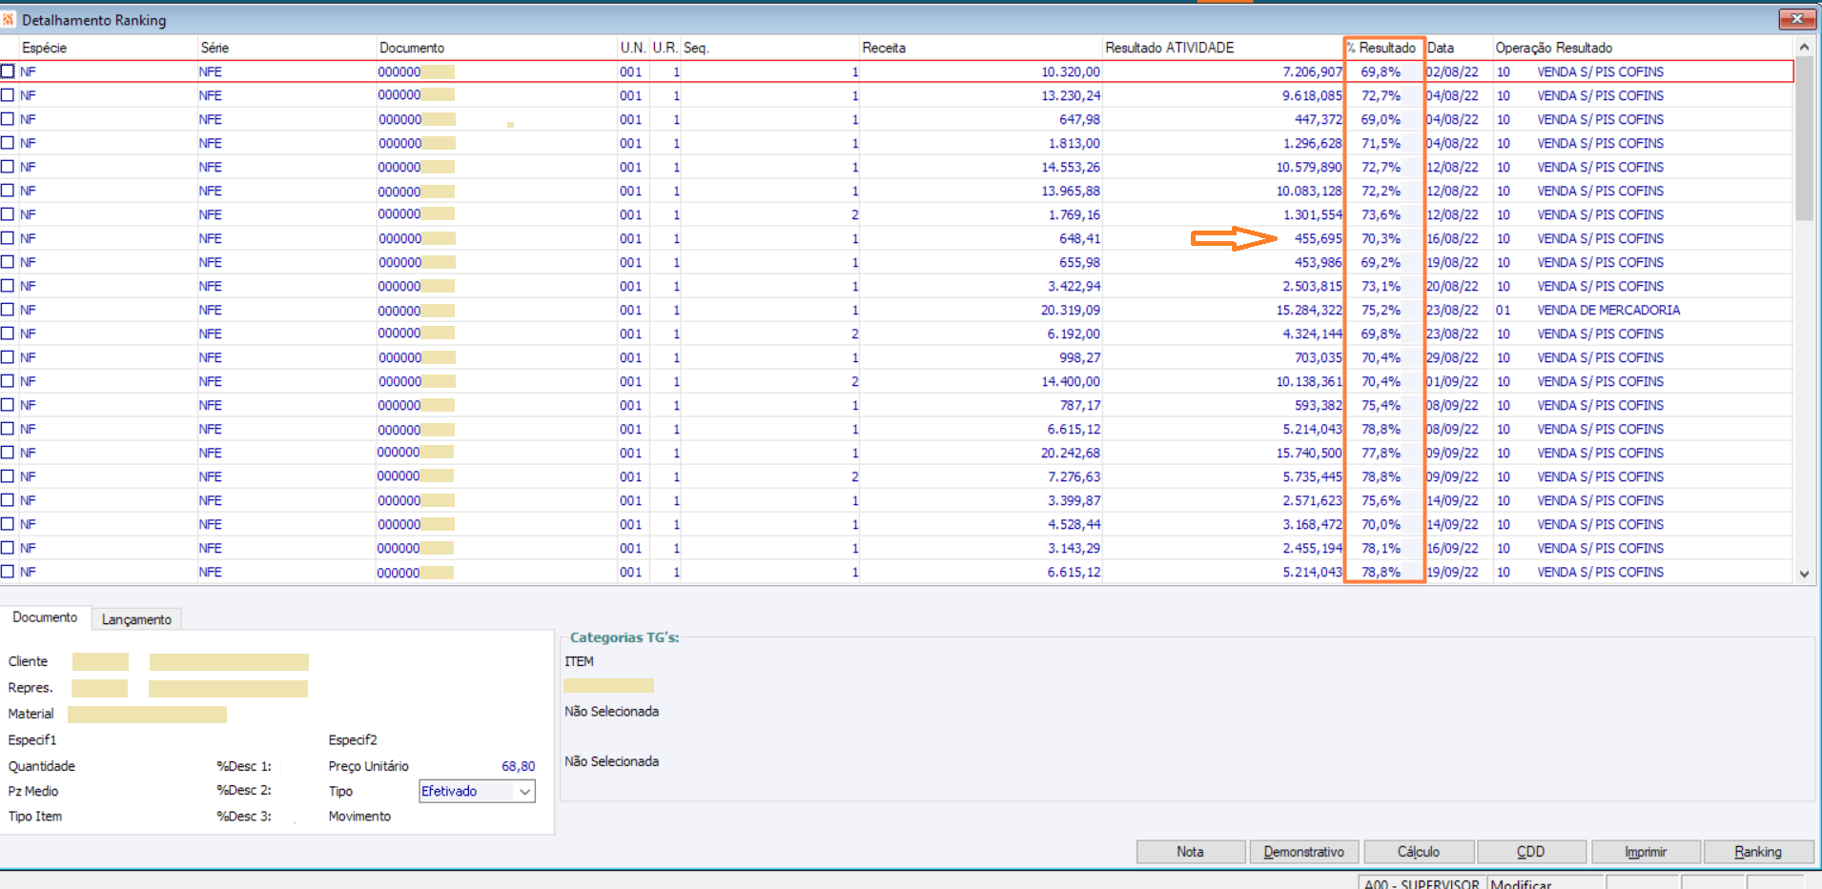
Task: Click the Detalhamento Ranking window icon
Action: pyautogui.click(x=9, y=19)
